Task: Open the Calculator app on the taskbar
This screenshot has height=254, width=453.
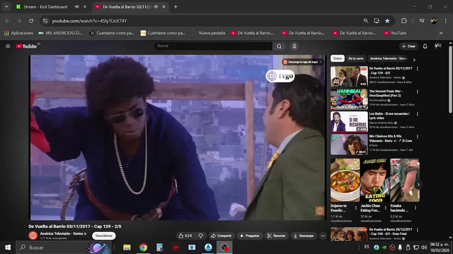Action: coord(160,247)
